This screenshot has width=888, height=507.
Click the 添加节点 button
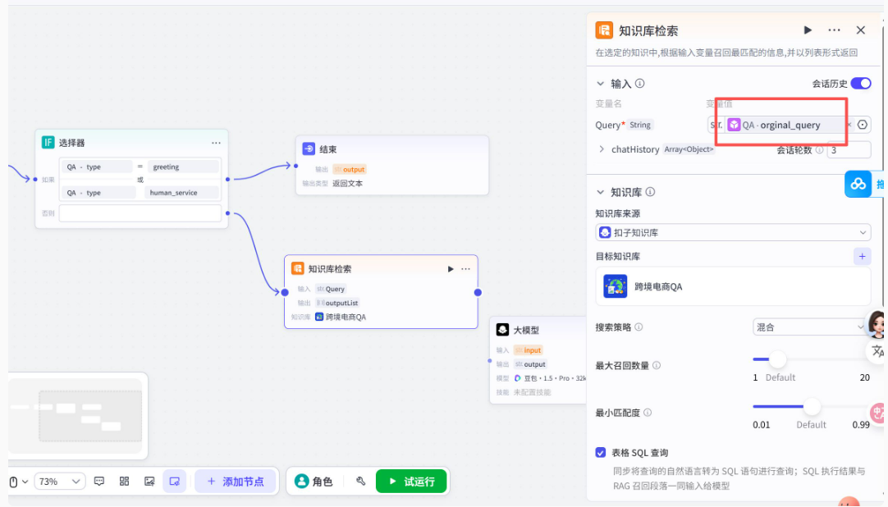pos(236,482)
